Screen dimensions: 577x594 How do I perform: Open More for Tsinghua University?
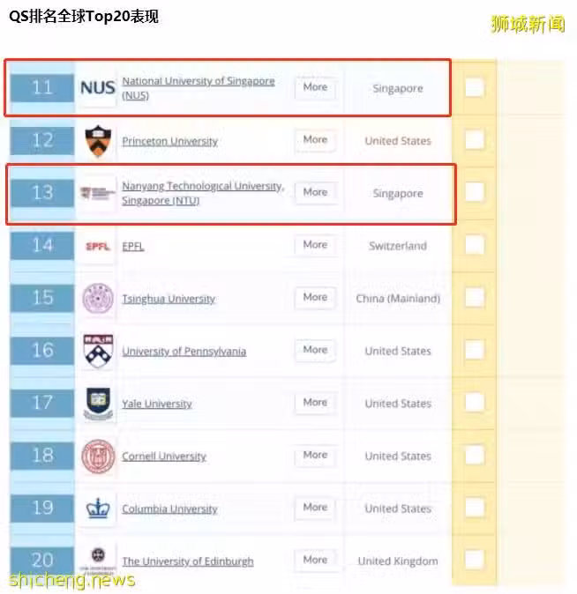tap(315, 297)
